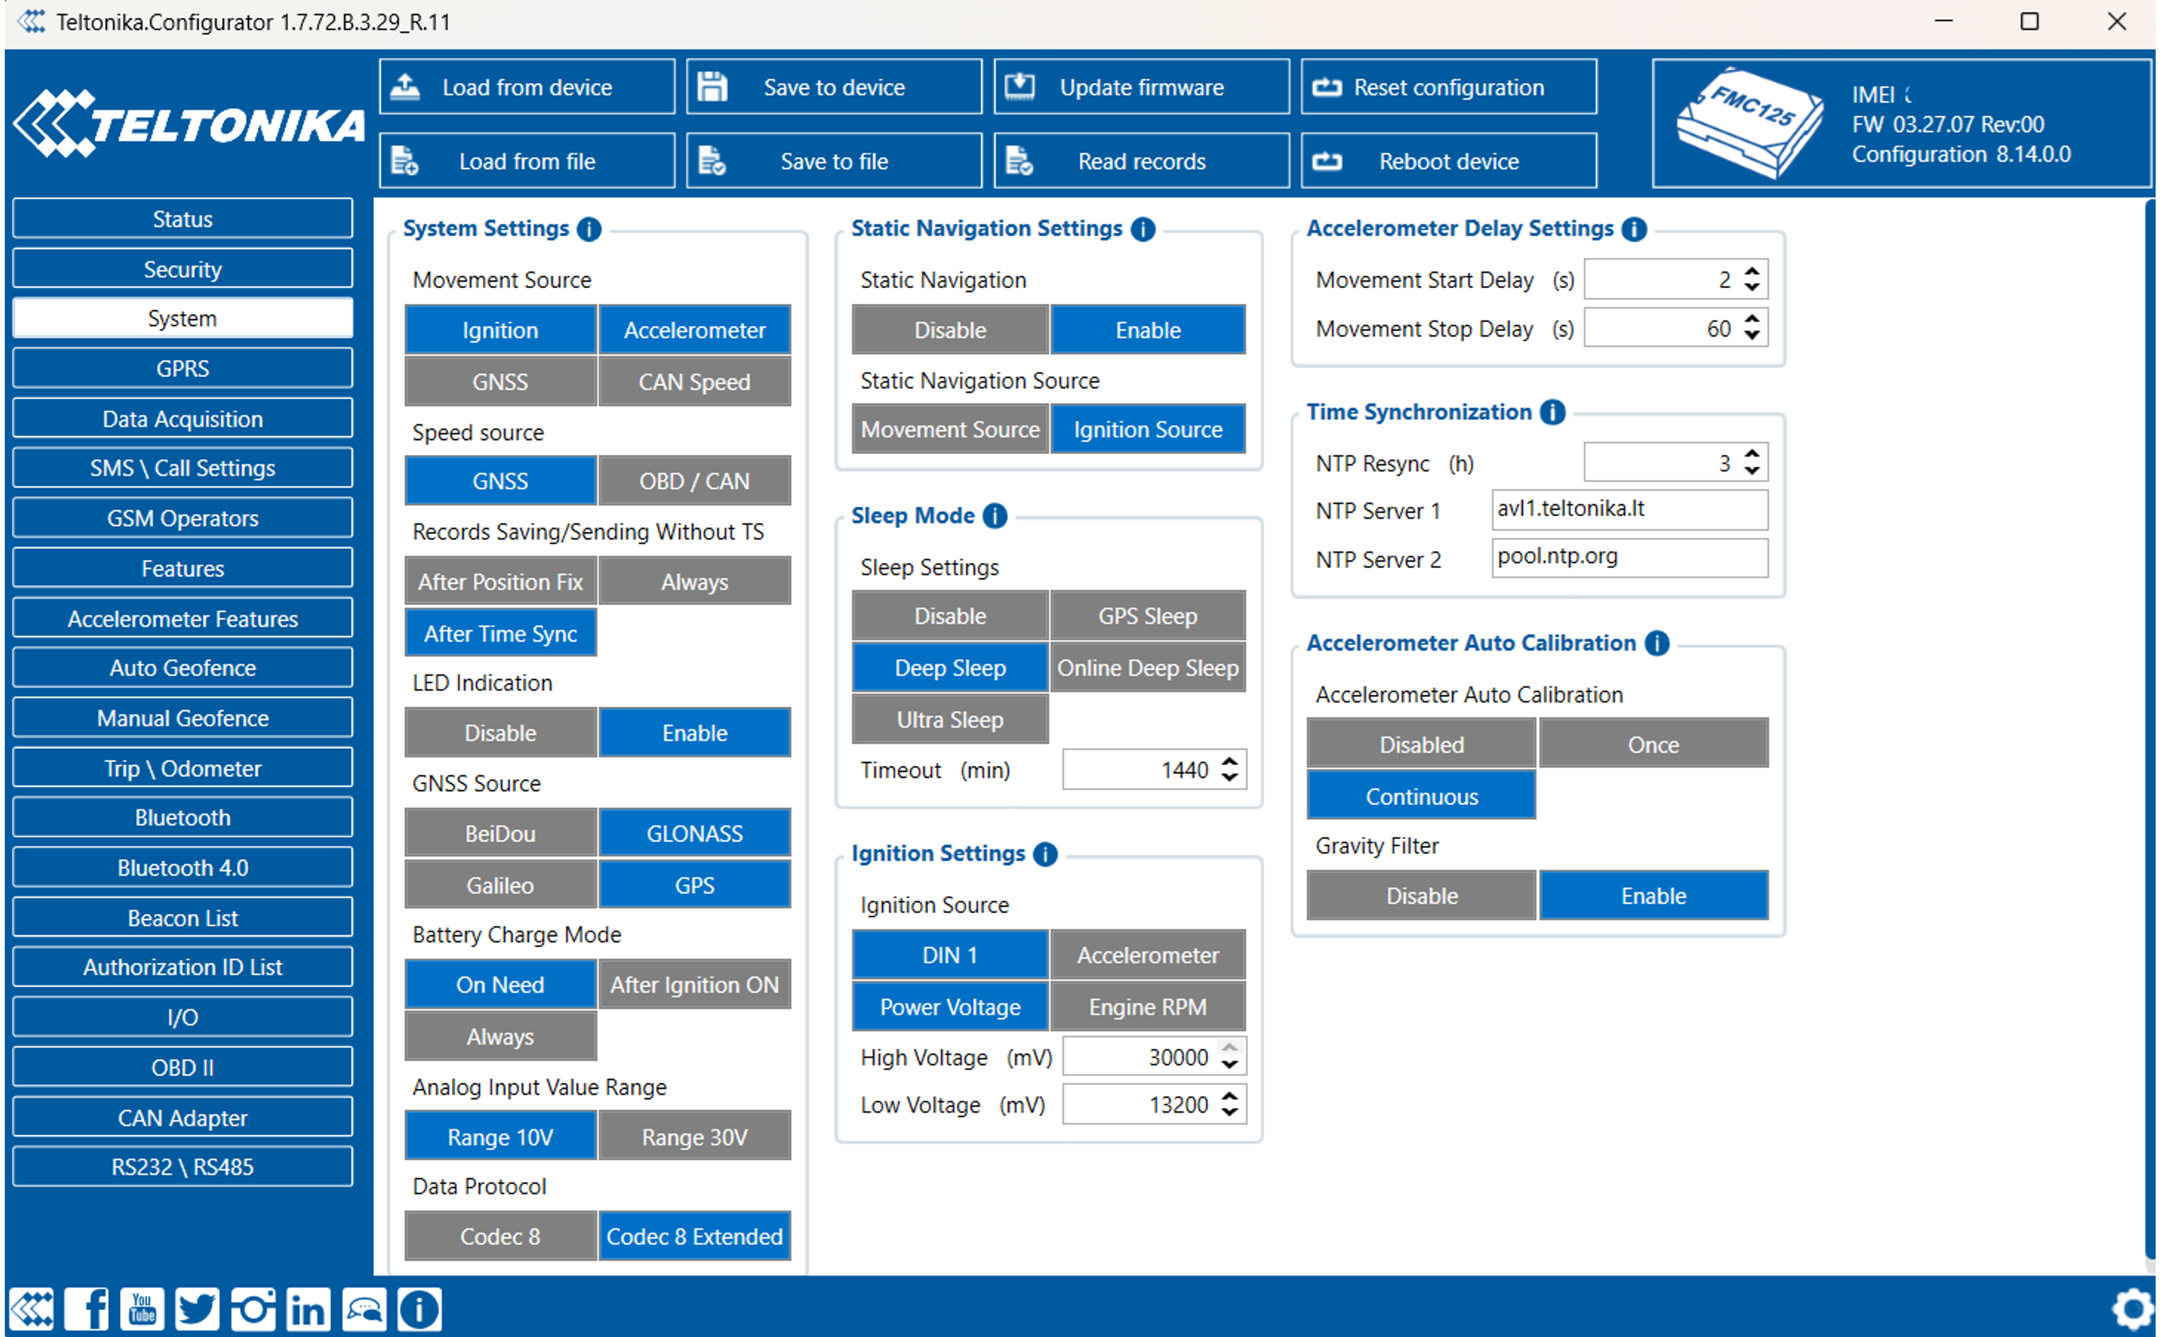Open the Trip \ Odometer section
Image resolution: width=2162 pixels, height=1337 pixels.
click(x=182, y=768)
